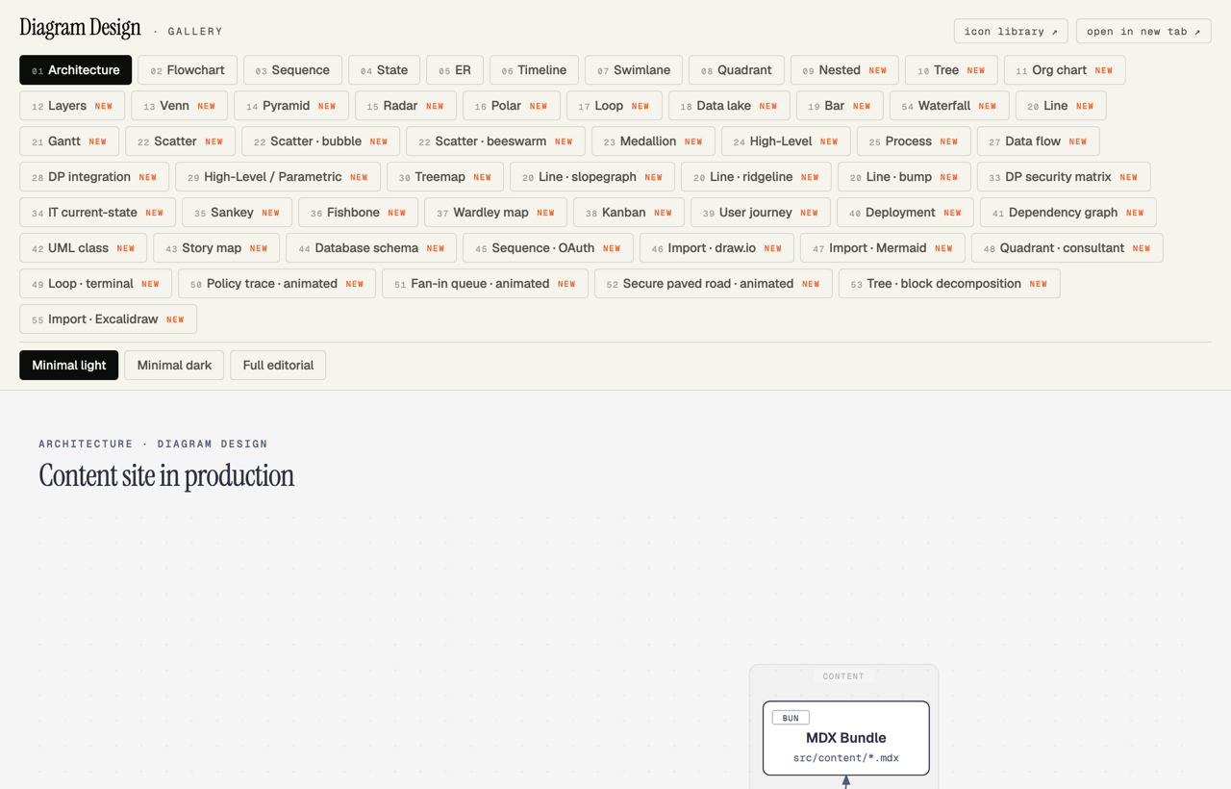Select the 23 Medallion tab
The height and width of the screenshot is (789, 1231).
pyautogui.click(x=653, y=141)
